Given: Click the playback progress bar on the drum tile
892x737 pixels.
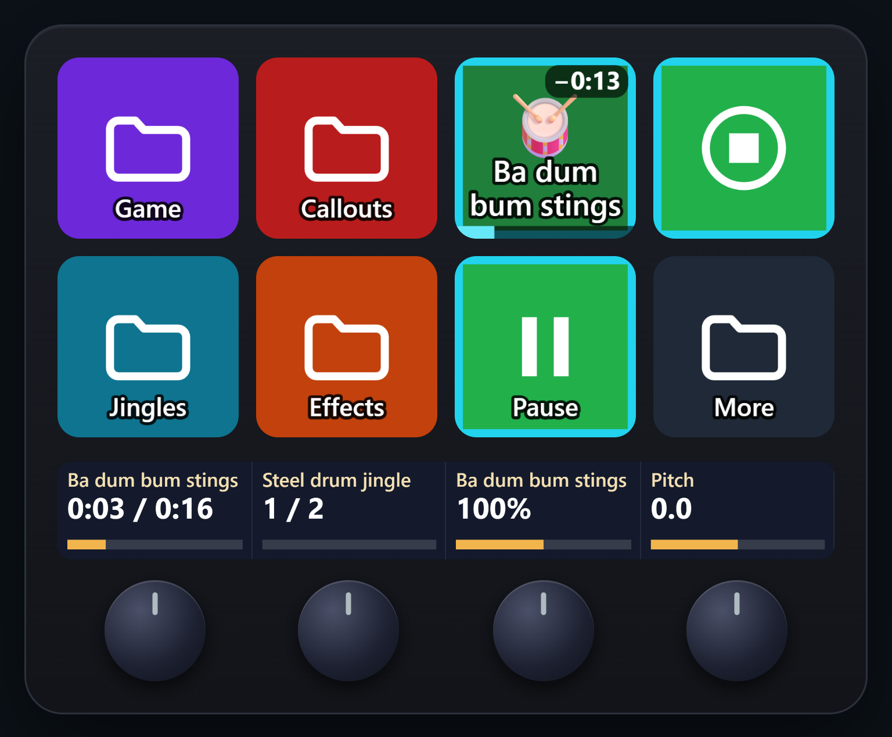Looking at the screenshot, I should pyautogui.click(x=545, y=232).
